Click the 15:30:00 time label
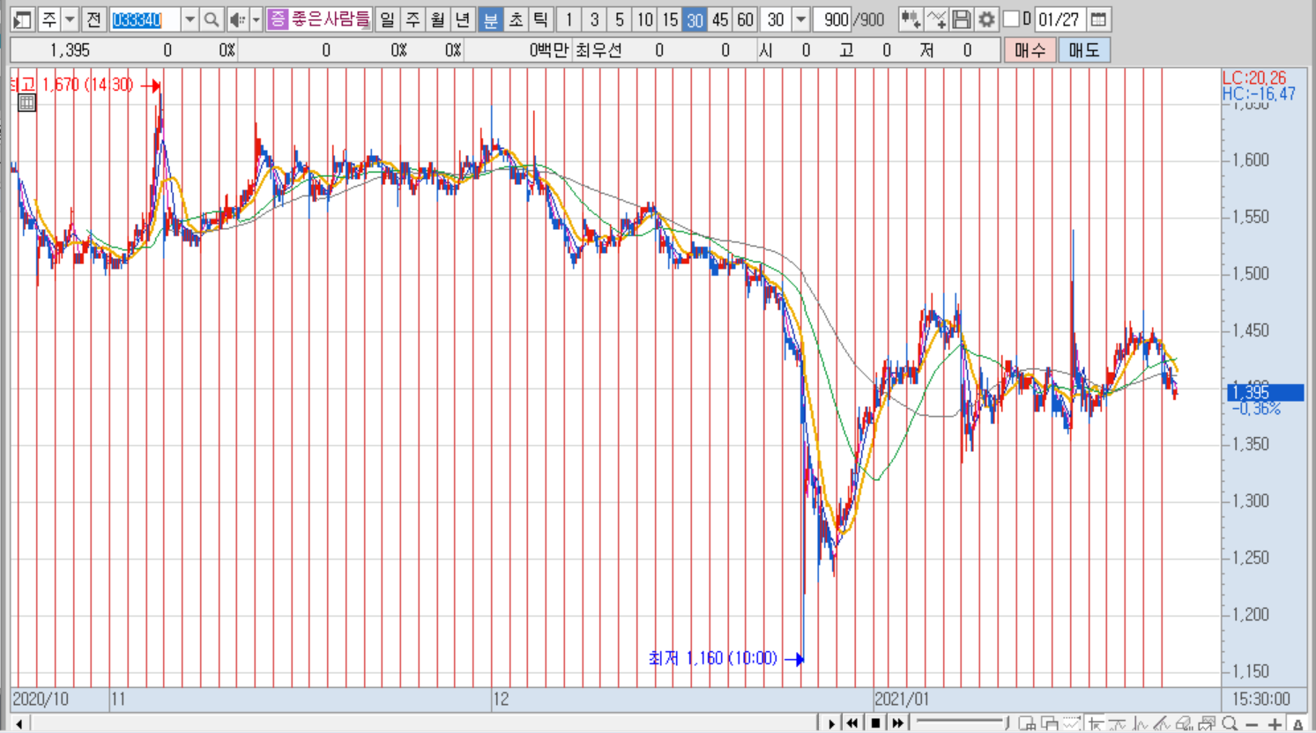The height and width of the screenshot is (733, 1316). pyautogui.click(x=1261, y=700)
